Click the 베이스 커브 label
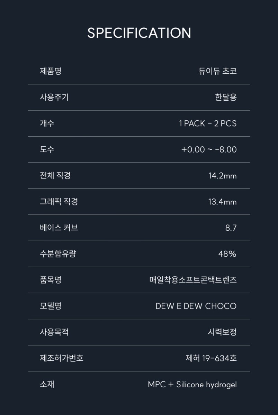 [59, 228]
